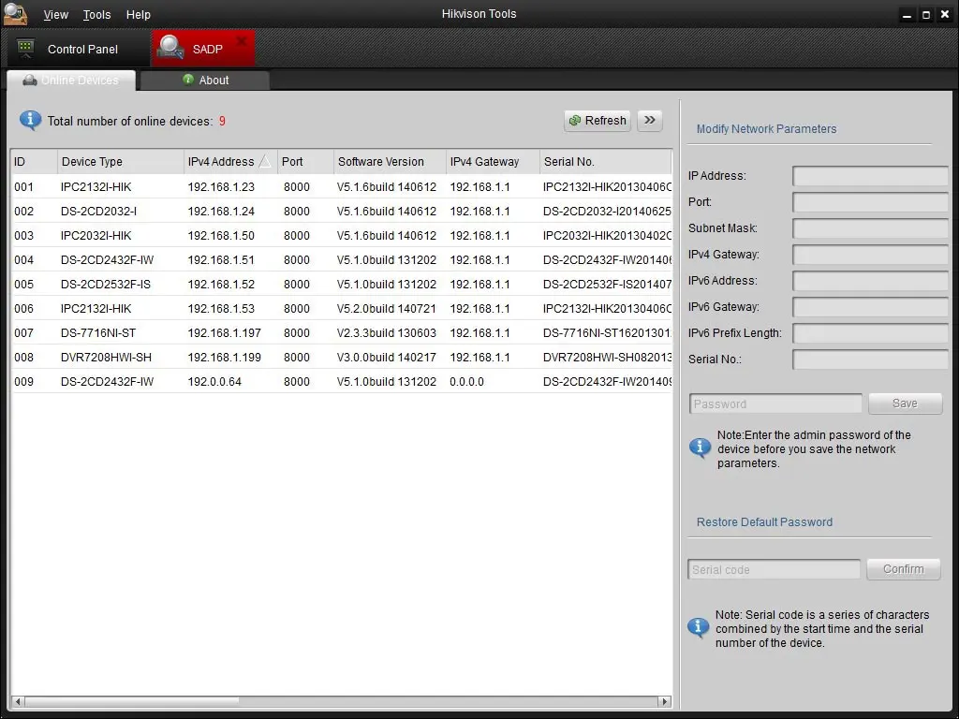Click the left arrow of horizontal scrollbar
The height and width of the screenshot is (719, 959).
tap(18, 701)
